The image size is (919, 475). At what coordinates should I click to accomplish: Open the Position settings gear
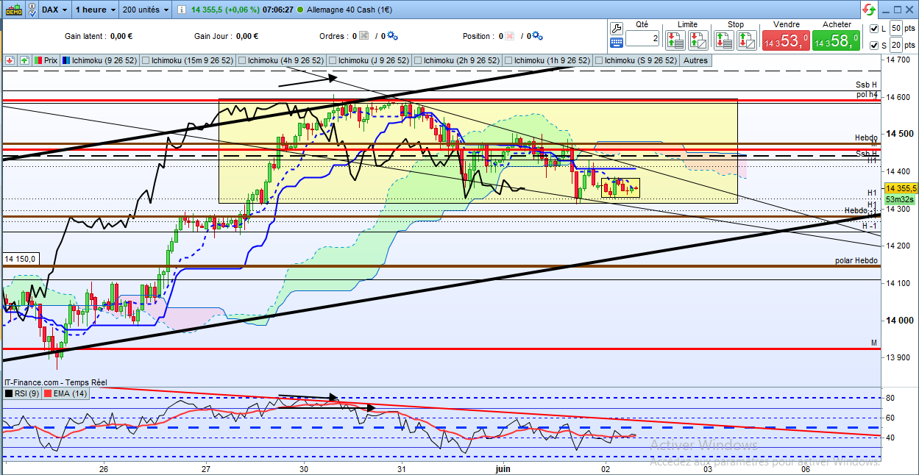pyautogui.click(x=538, y=35)
